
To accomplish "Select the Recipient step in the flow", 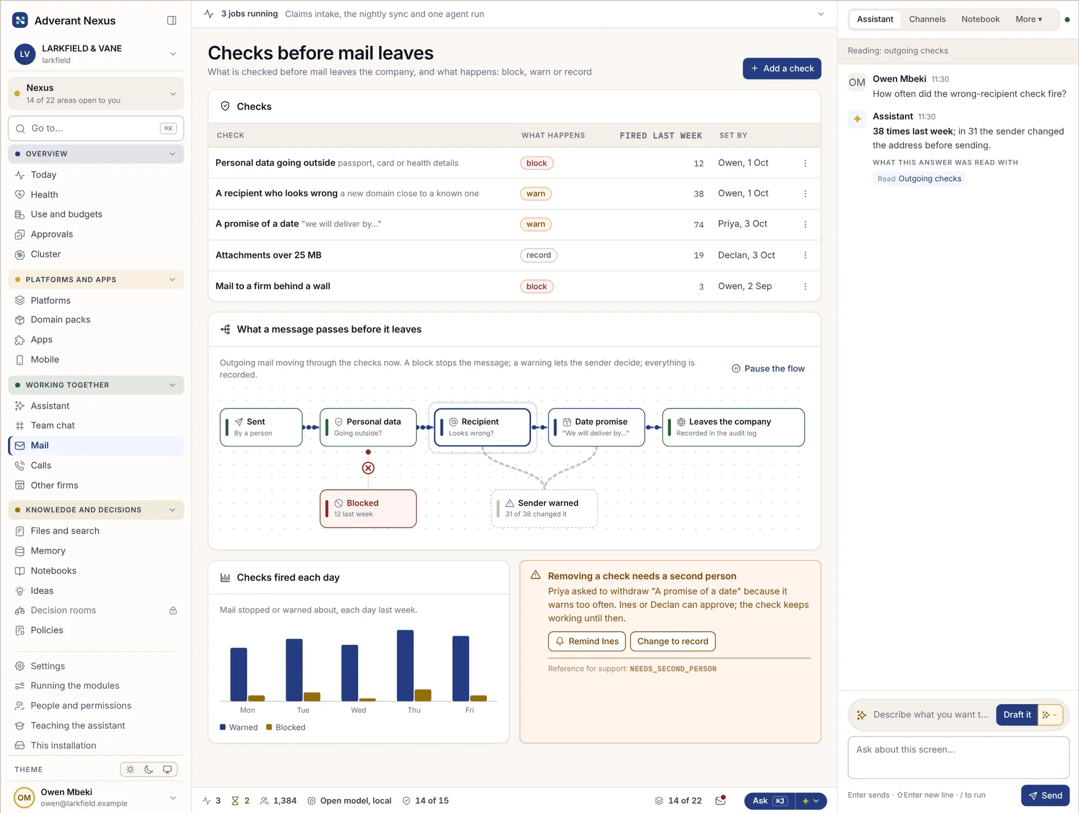I will [x=482, y=427].
